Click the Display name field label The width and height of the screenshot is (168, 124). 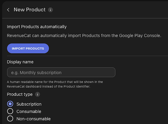[x=20, y=62]
